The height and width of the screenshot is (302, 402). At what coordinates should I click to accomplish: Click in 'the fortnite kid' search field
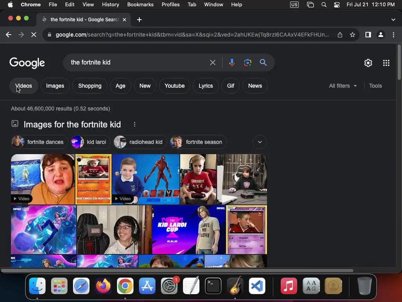[x=139, y=63]
